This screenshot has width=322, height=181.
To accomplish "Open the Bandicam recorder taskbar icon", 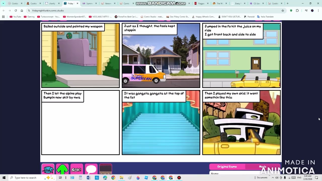I will tap(179, 178).
